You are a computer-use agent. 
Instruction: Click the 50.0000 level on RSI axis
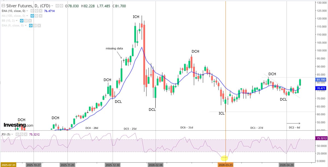[322, 146]
